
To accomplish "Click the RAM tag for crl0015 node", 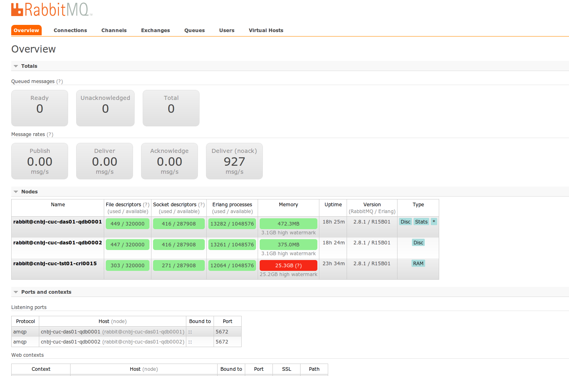I will [x=418, y=263].
